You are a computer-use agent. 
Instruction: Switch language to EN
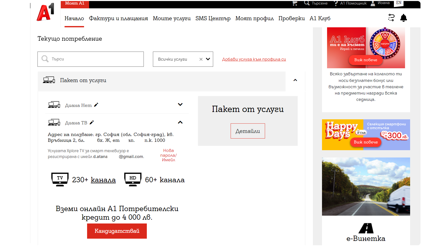[x=399, y=3]
